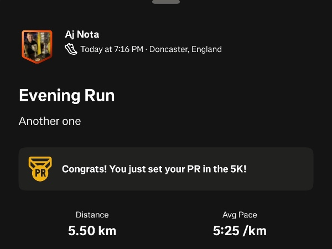Tap empty right side of PR banner card

[x=285, y=169]
